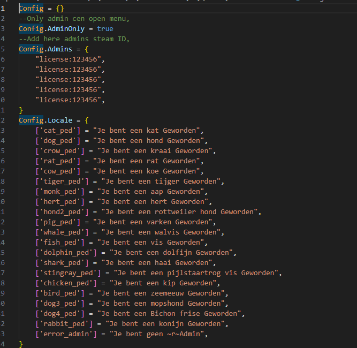Click the ['rabbit_ped'] key

point(64,324)
